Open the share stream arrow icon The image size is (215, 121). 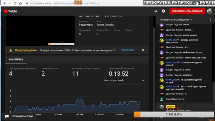pyautogui.click(x=156, y=11)
